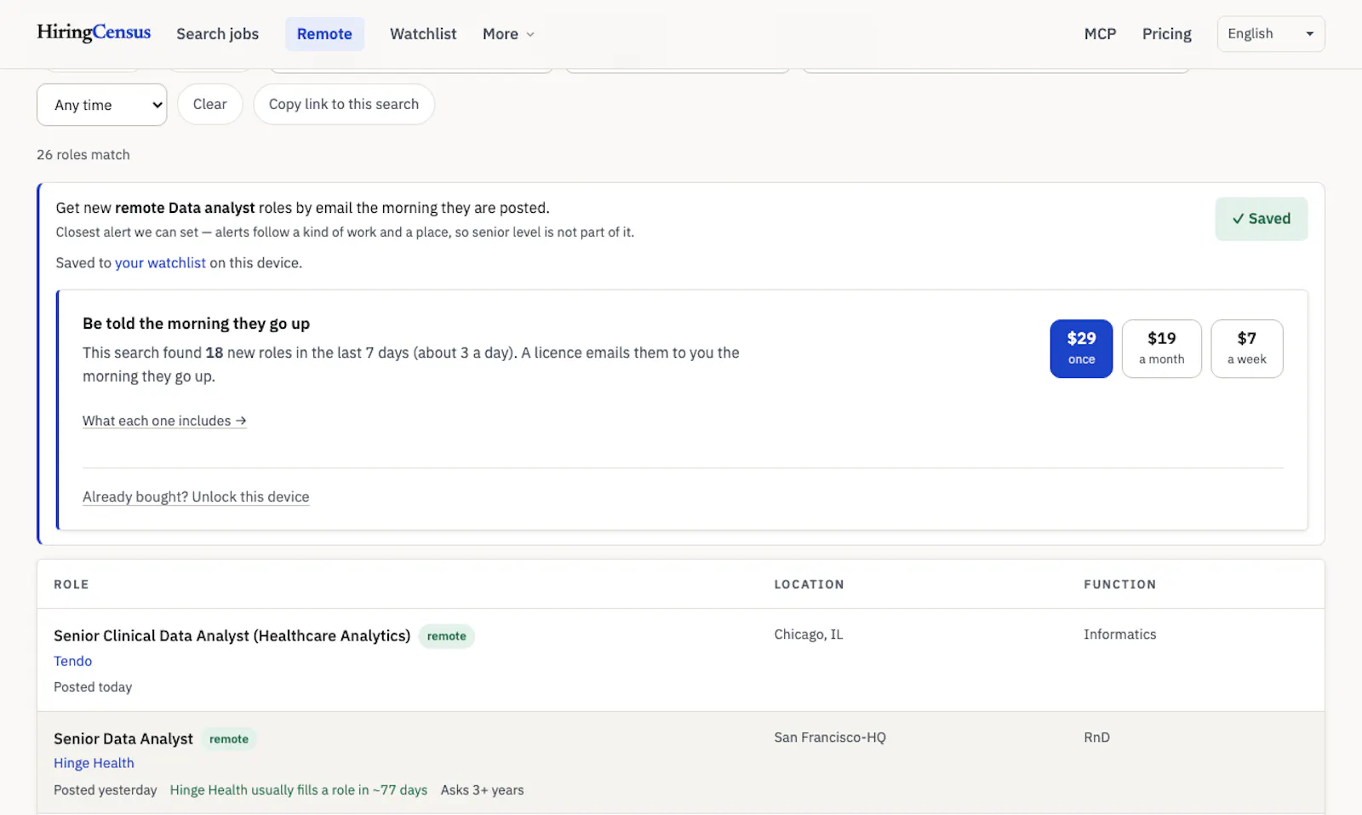1362x815 pixels.
Task: Click the Chicago, IL location cell
Action: 808,634
